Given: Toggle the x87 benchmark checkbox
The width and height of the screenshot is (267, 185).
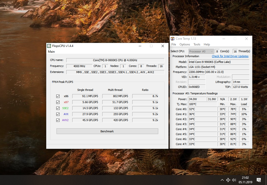Looking at the screenshot, I should pyautogui.click(x=58, y=102).
